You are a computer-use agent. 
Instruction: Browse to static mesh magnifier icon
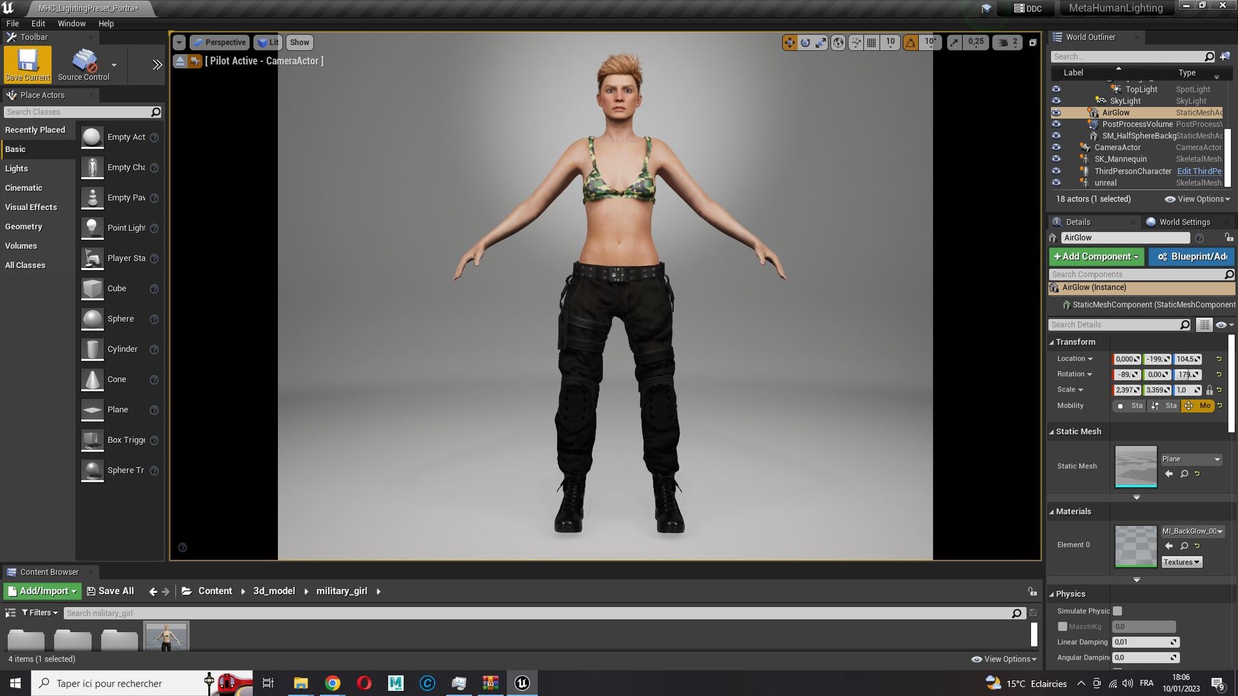(x=1184, y=474)
